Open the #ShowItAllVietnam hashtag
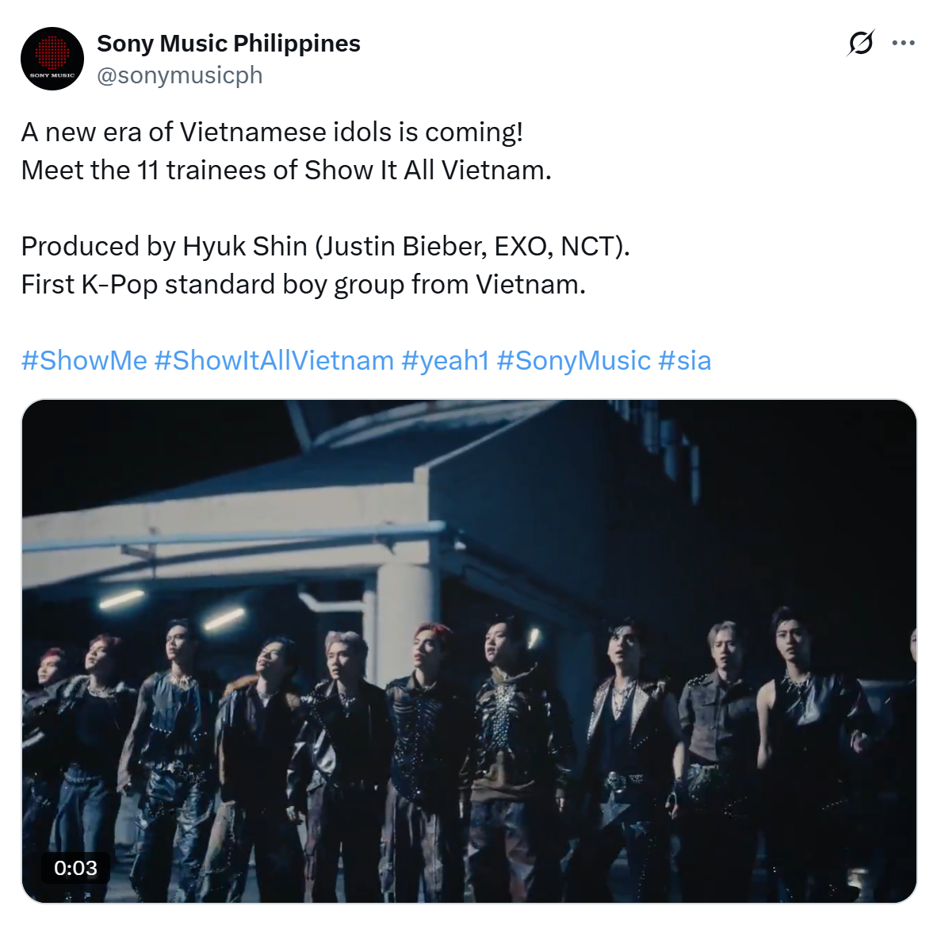Viewport: 941px width, 929px height. pyautogui.click(x=274, y=360)
